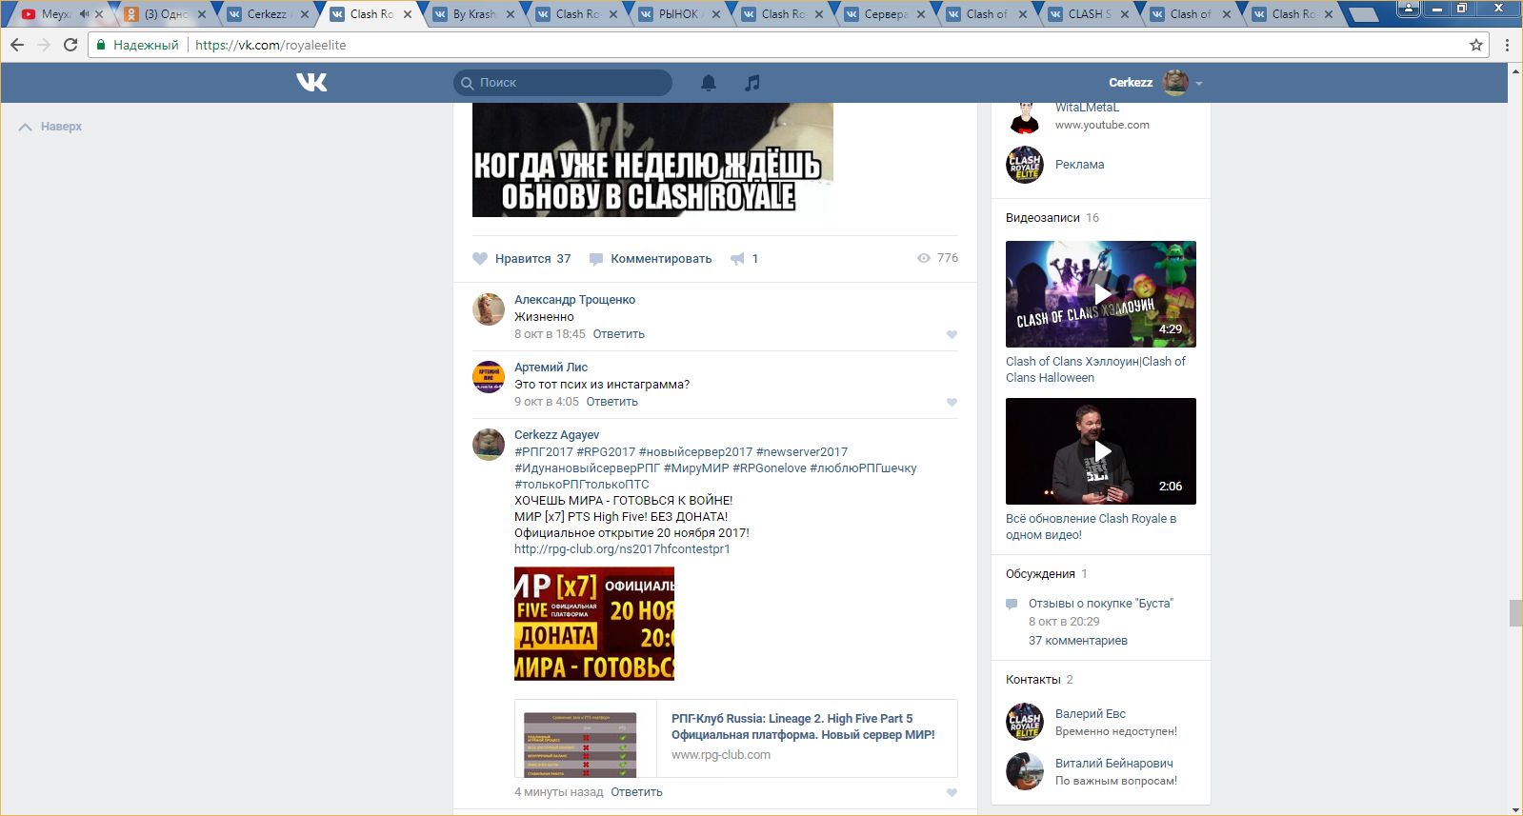The width and height of the screenshot is (1523, 816).
Task: Click the Поиск search field
Action: tap(563, 83)
